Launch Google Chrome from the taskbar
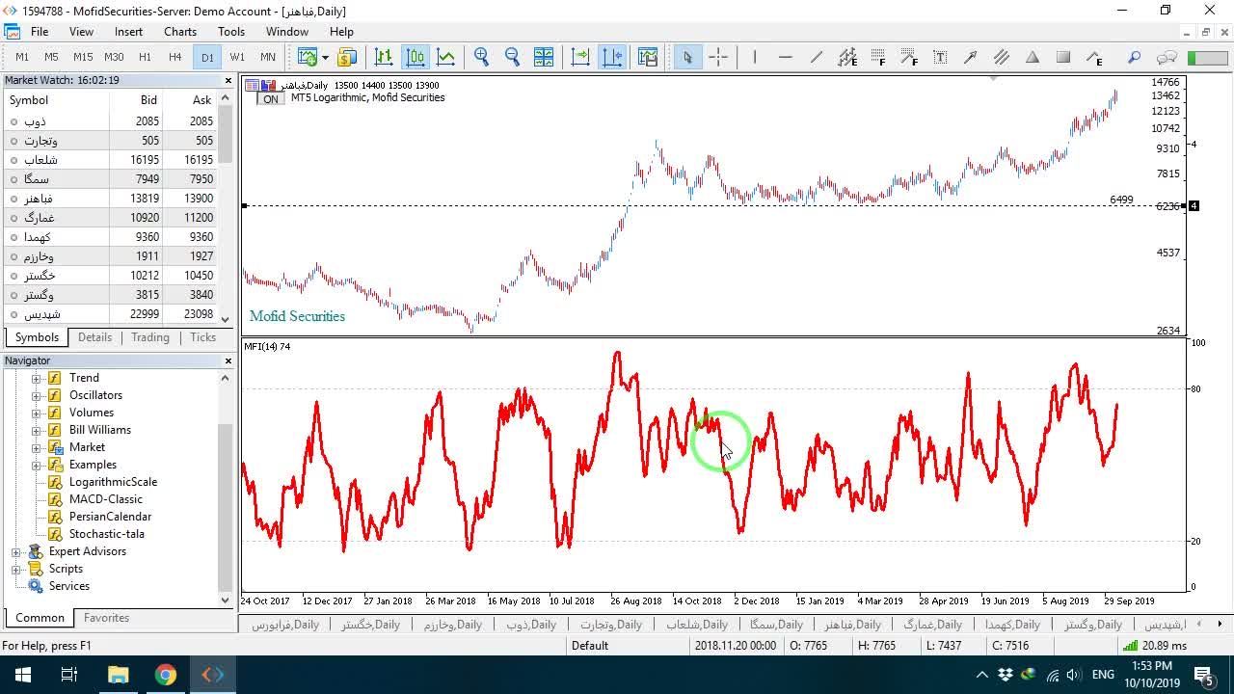 pos(166,675)
